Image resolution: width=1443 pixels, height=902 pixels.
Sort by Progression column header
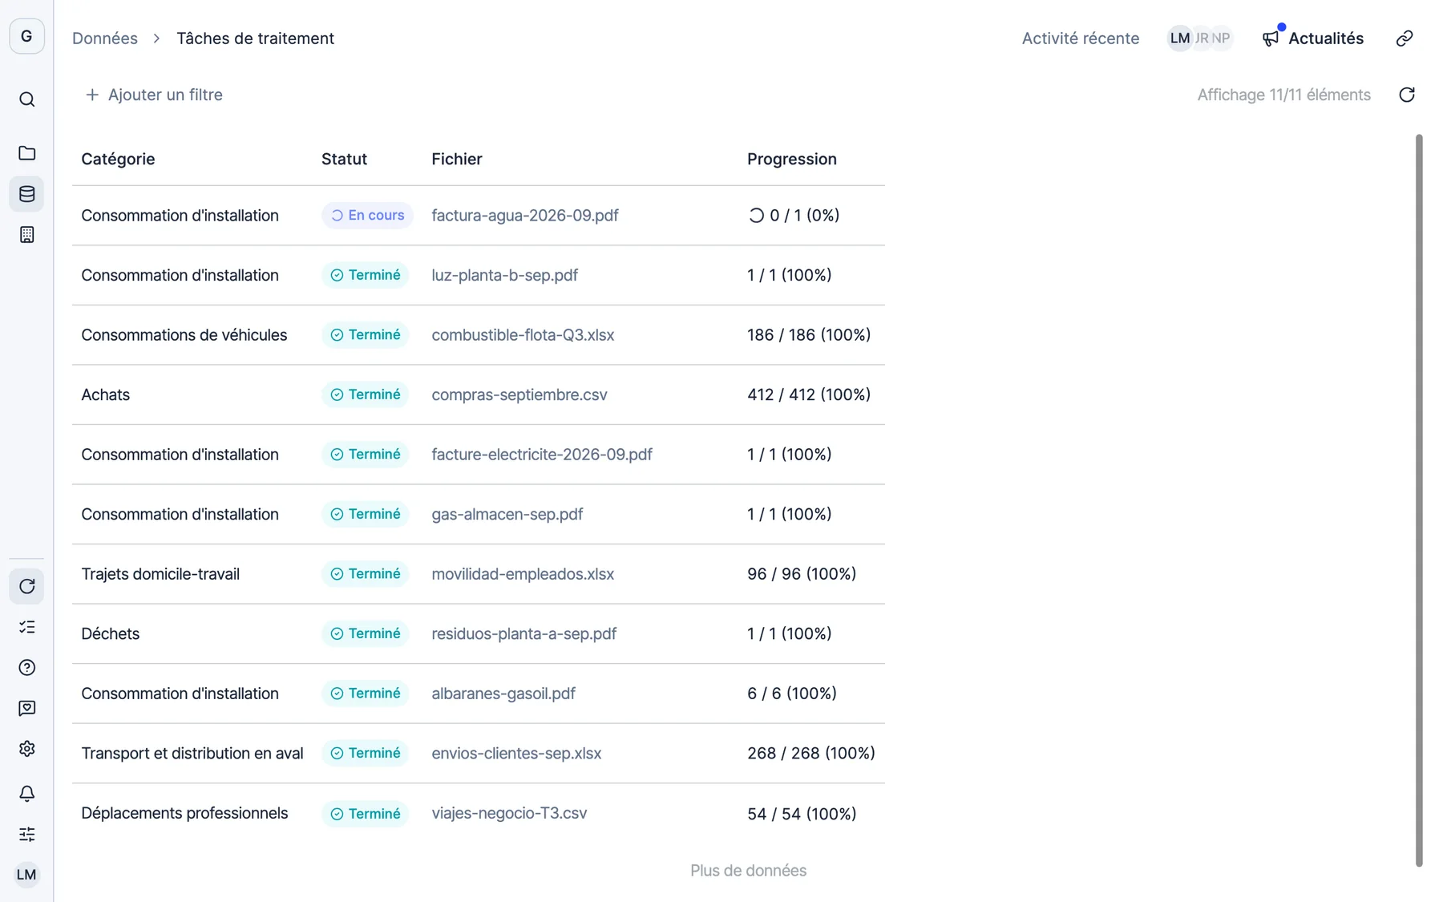coord(792,159)
